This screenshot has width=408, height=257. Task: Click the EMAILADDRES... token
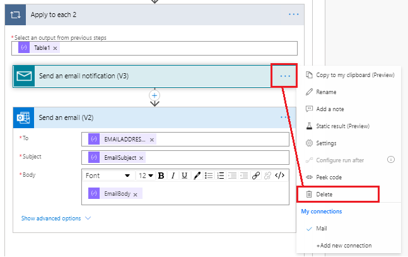click(122, 139)
